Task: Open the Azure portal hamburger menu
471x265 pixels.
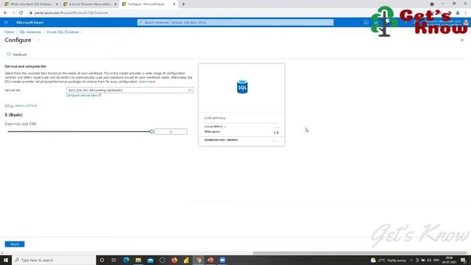Action: click(6, 22)
